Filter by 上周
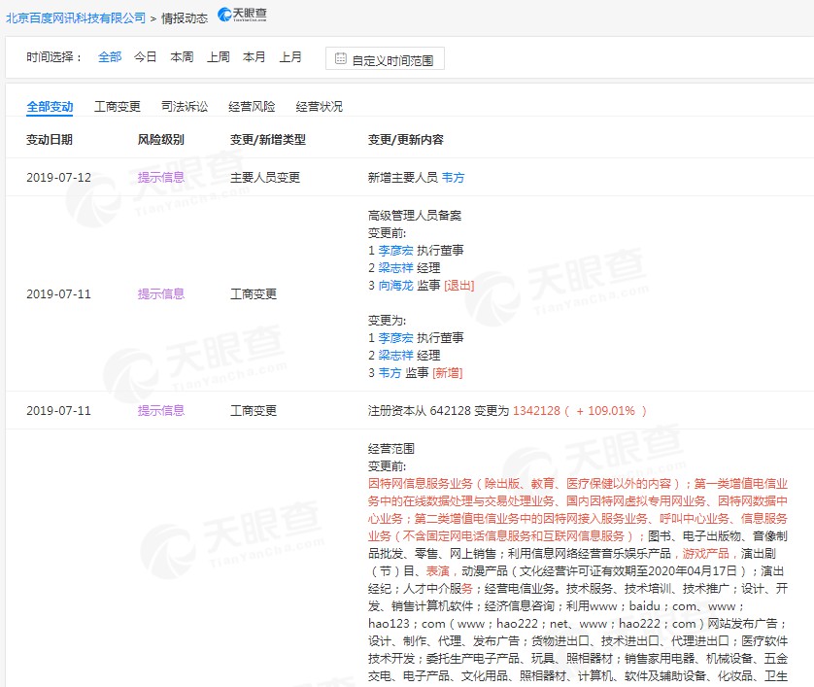 [218, 56]
